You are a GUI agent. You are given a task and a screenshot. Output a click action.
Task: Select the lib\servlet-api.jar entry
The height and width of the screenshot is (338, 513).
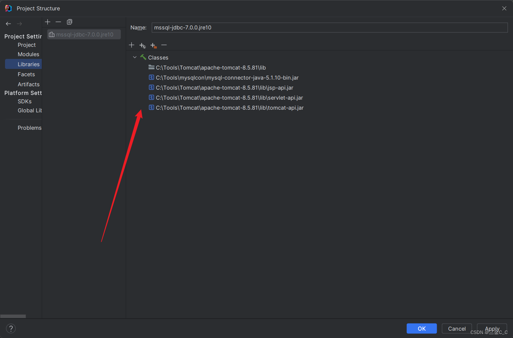pos(229,98)
